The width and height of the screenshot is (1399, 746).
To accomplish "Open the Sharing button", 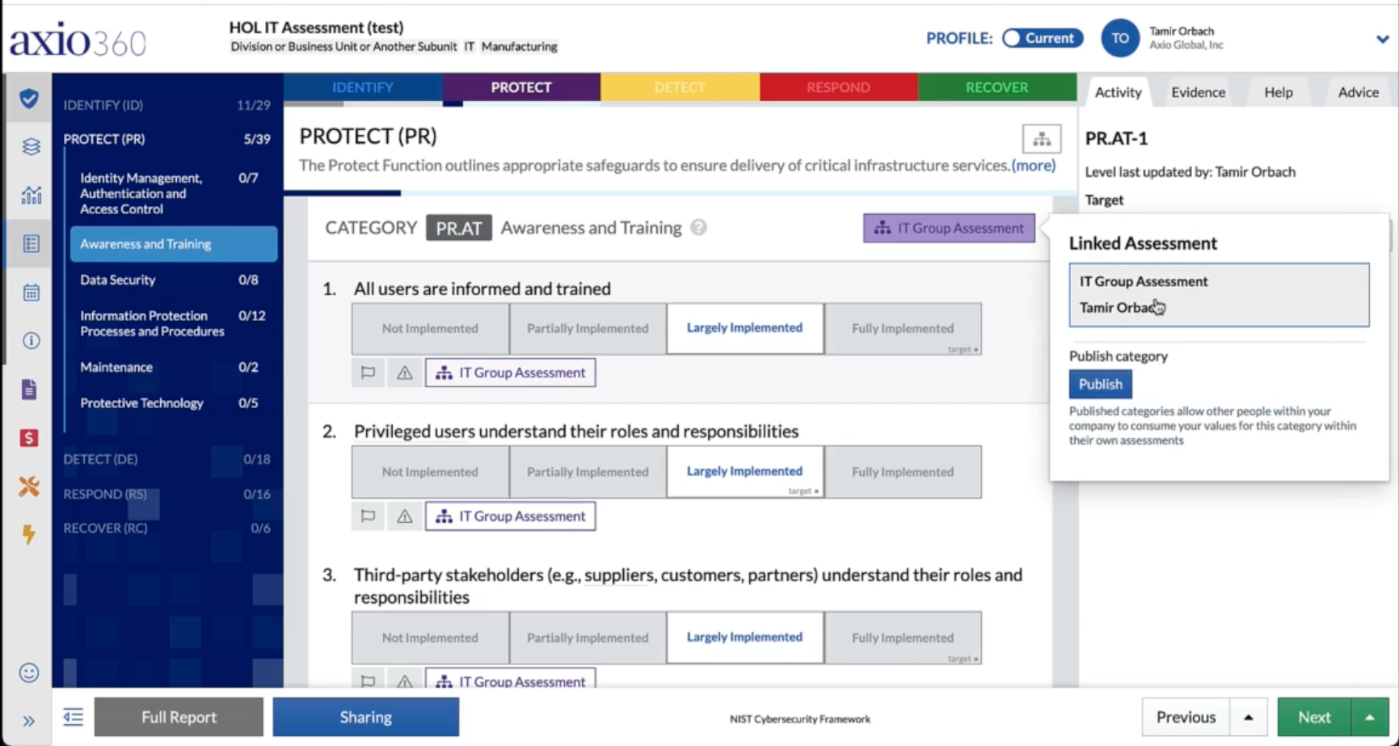I will [365, 717].
